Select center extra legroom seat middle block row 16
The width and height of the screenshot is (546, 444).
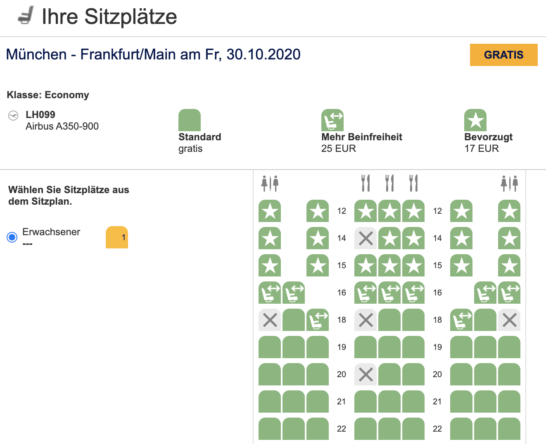(x=389, y=293)
